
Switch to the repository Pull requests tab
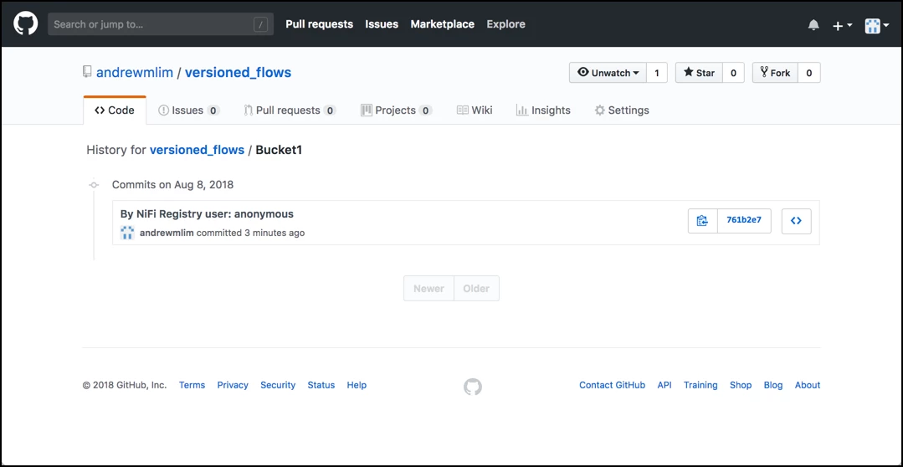[290, 110]
